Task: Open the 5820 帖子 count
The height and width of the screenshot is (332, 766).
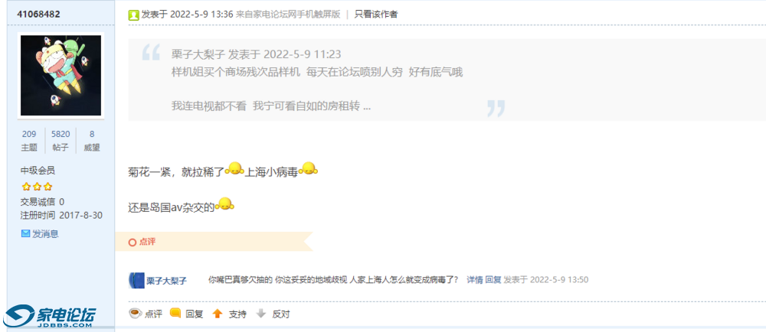Action: point(61,141)
